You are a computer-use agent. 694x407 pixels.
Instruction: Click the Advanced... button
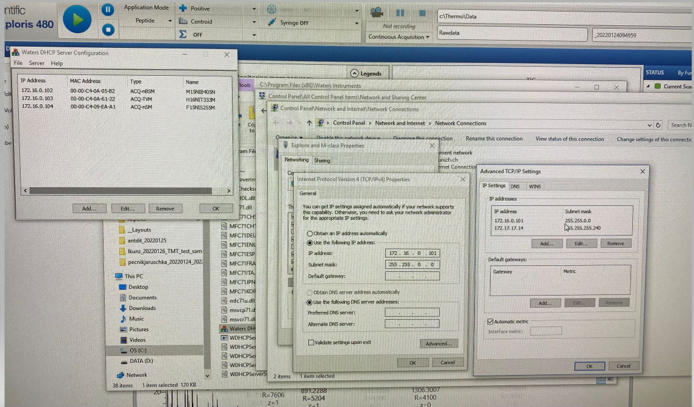click(438, 343)
